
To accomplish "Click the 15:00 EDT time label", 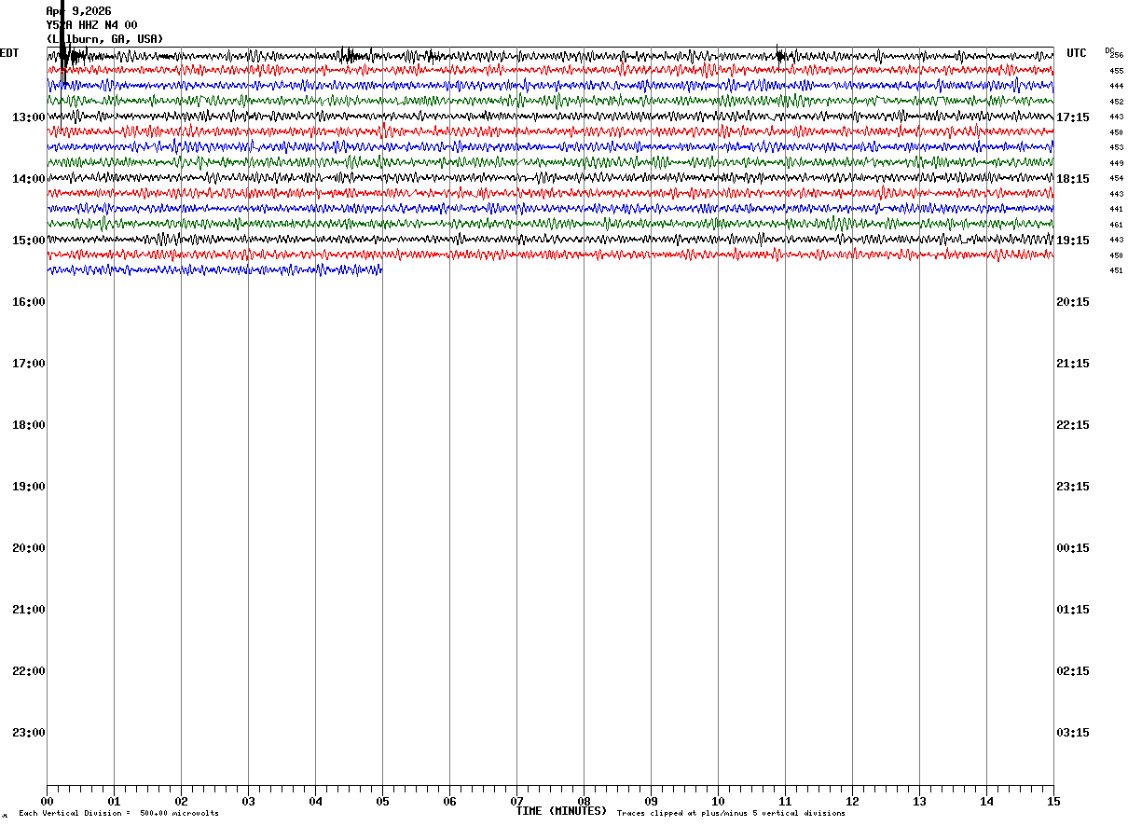I will pyautogui.click(x=29, y=241).
